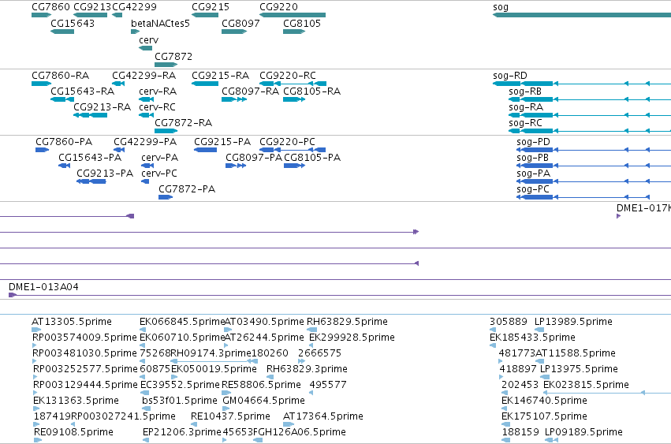Image resolution: width=671 pixels, height=444 pixels.
Task: Open EST EK066845.5prime
Action: [x=182, y=322]
